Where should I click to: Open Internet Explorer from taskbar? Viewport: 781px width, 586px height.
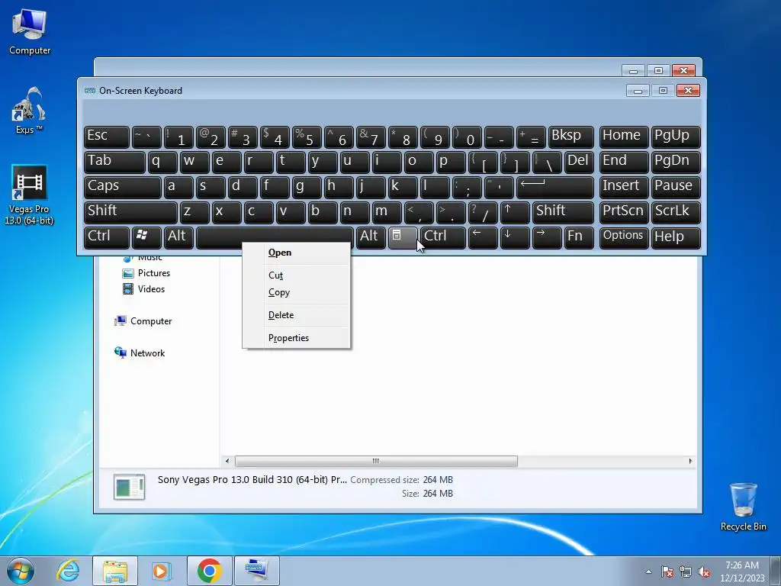(68, 571)
